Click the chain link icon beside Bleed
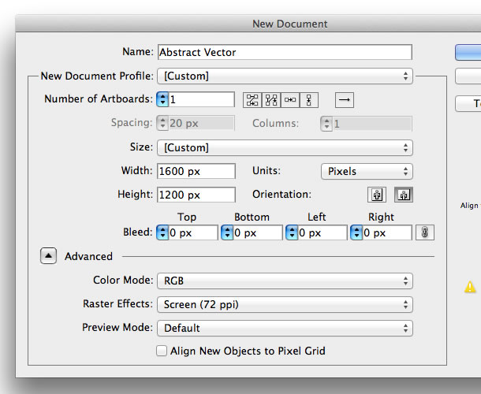Image resolution: width=481 pixels, height=394 pixels. click(x=425, y=232)
